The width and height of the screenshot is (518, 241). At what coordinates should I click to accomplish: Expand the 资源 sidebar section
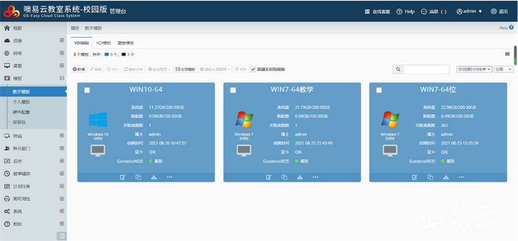(x=62, y=41)
